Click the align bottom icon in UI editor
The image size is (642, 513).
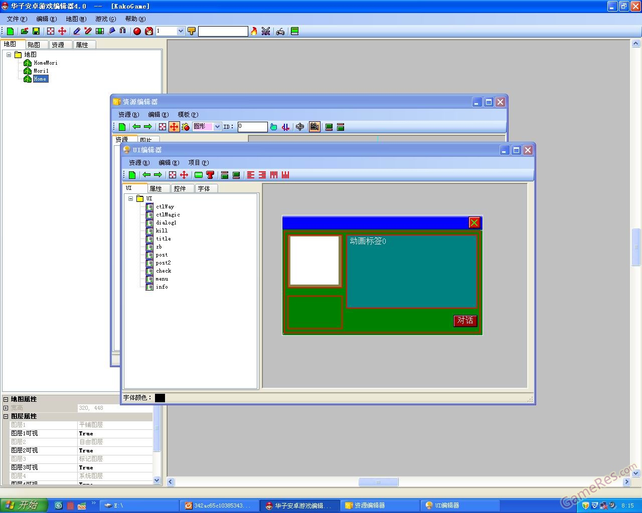(x=285, y=175)
